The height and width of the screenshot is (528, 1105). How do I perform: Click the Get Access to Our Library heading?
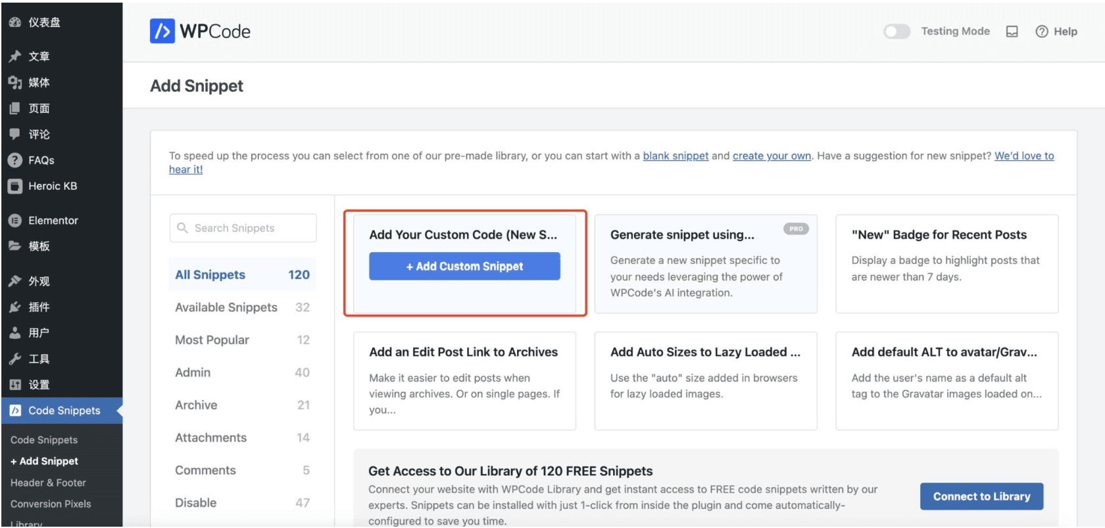coord(510,471)
